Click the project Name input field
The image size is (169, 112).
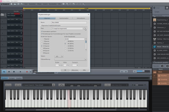point(69,23)
